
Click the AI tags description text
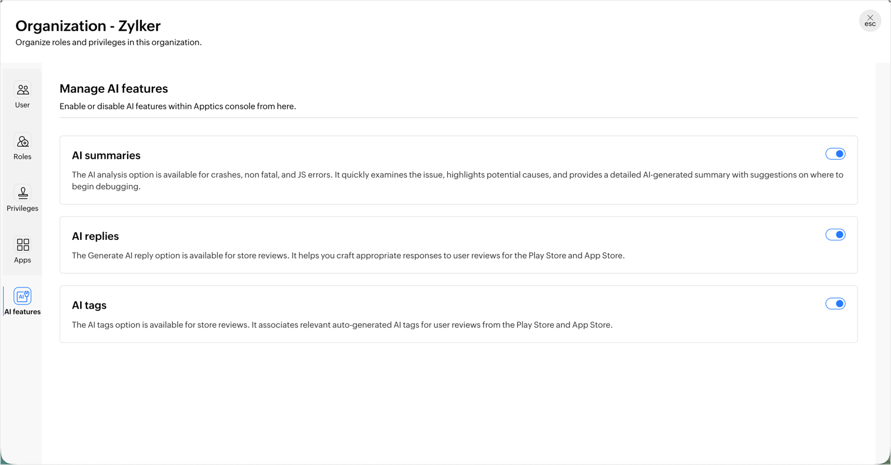click(x=342, y=325)
